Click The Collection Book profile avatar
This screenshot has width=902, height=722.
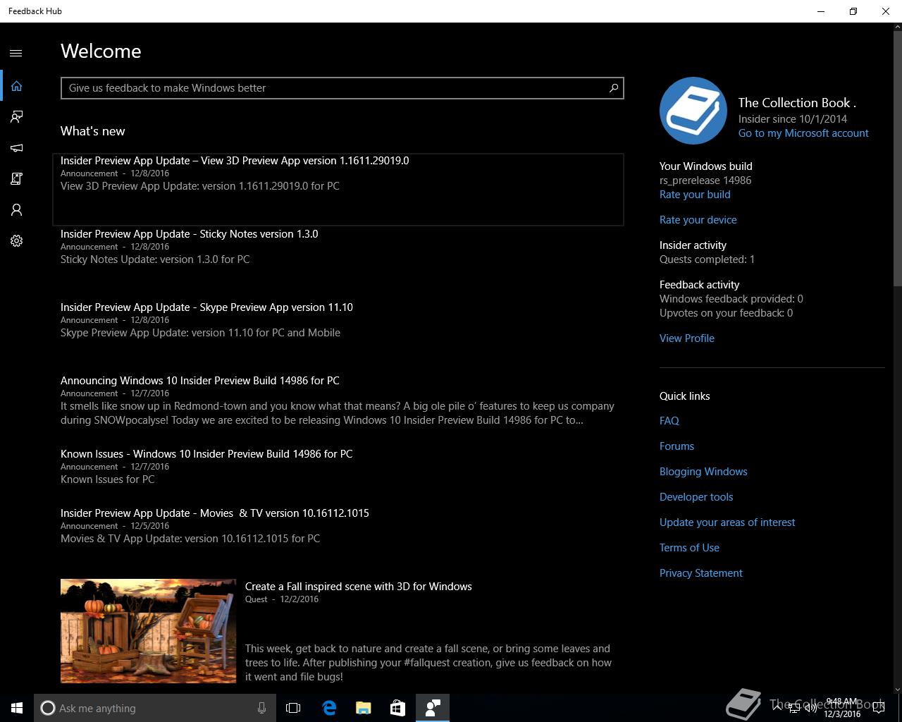693,111
